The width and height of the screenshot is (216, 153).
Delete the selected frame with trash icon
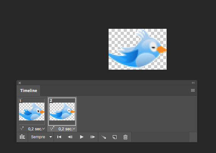click(125, 137)
